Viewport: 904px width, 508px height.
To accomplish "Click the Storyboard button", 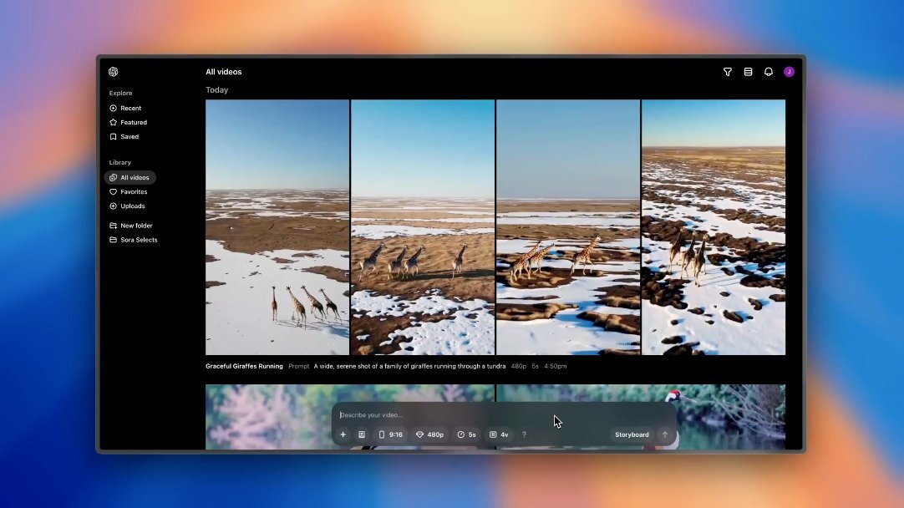I will pos(632,434).
